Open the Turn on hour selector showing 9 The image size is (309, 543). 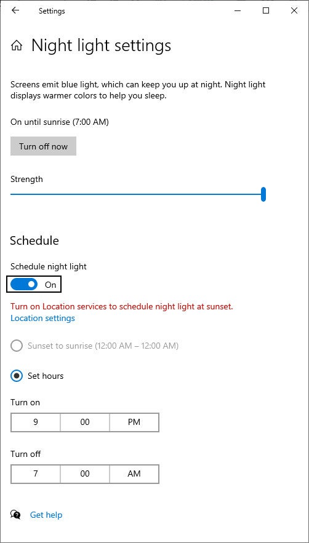coord(36,422)
